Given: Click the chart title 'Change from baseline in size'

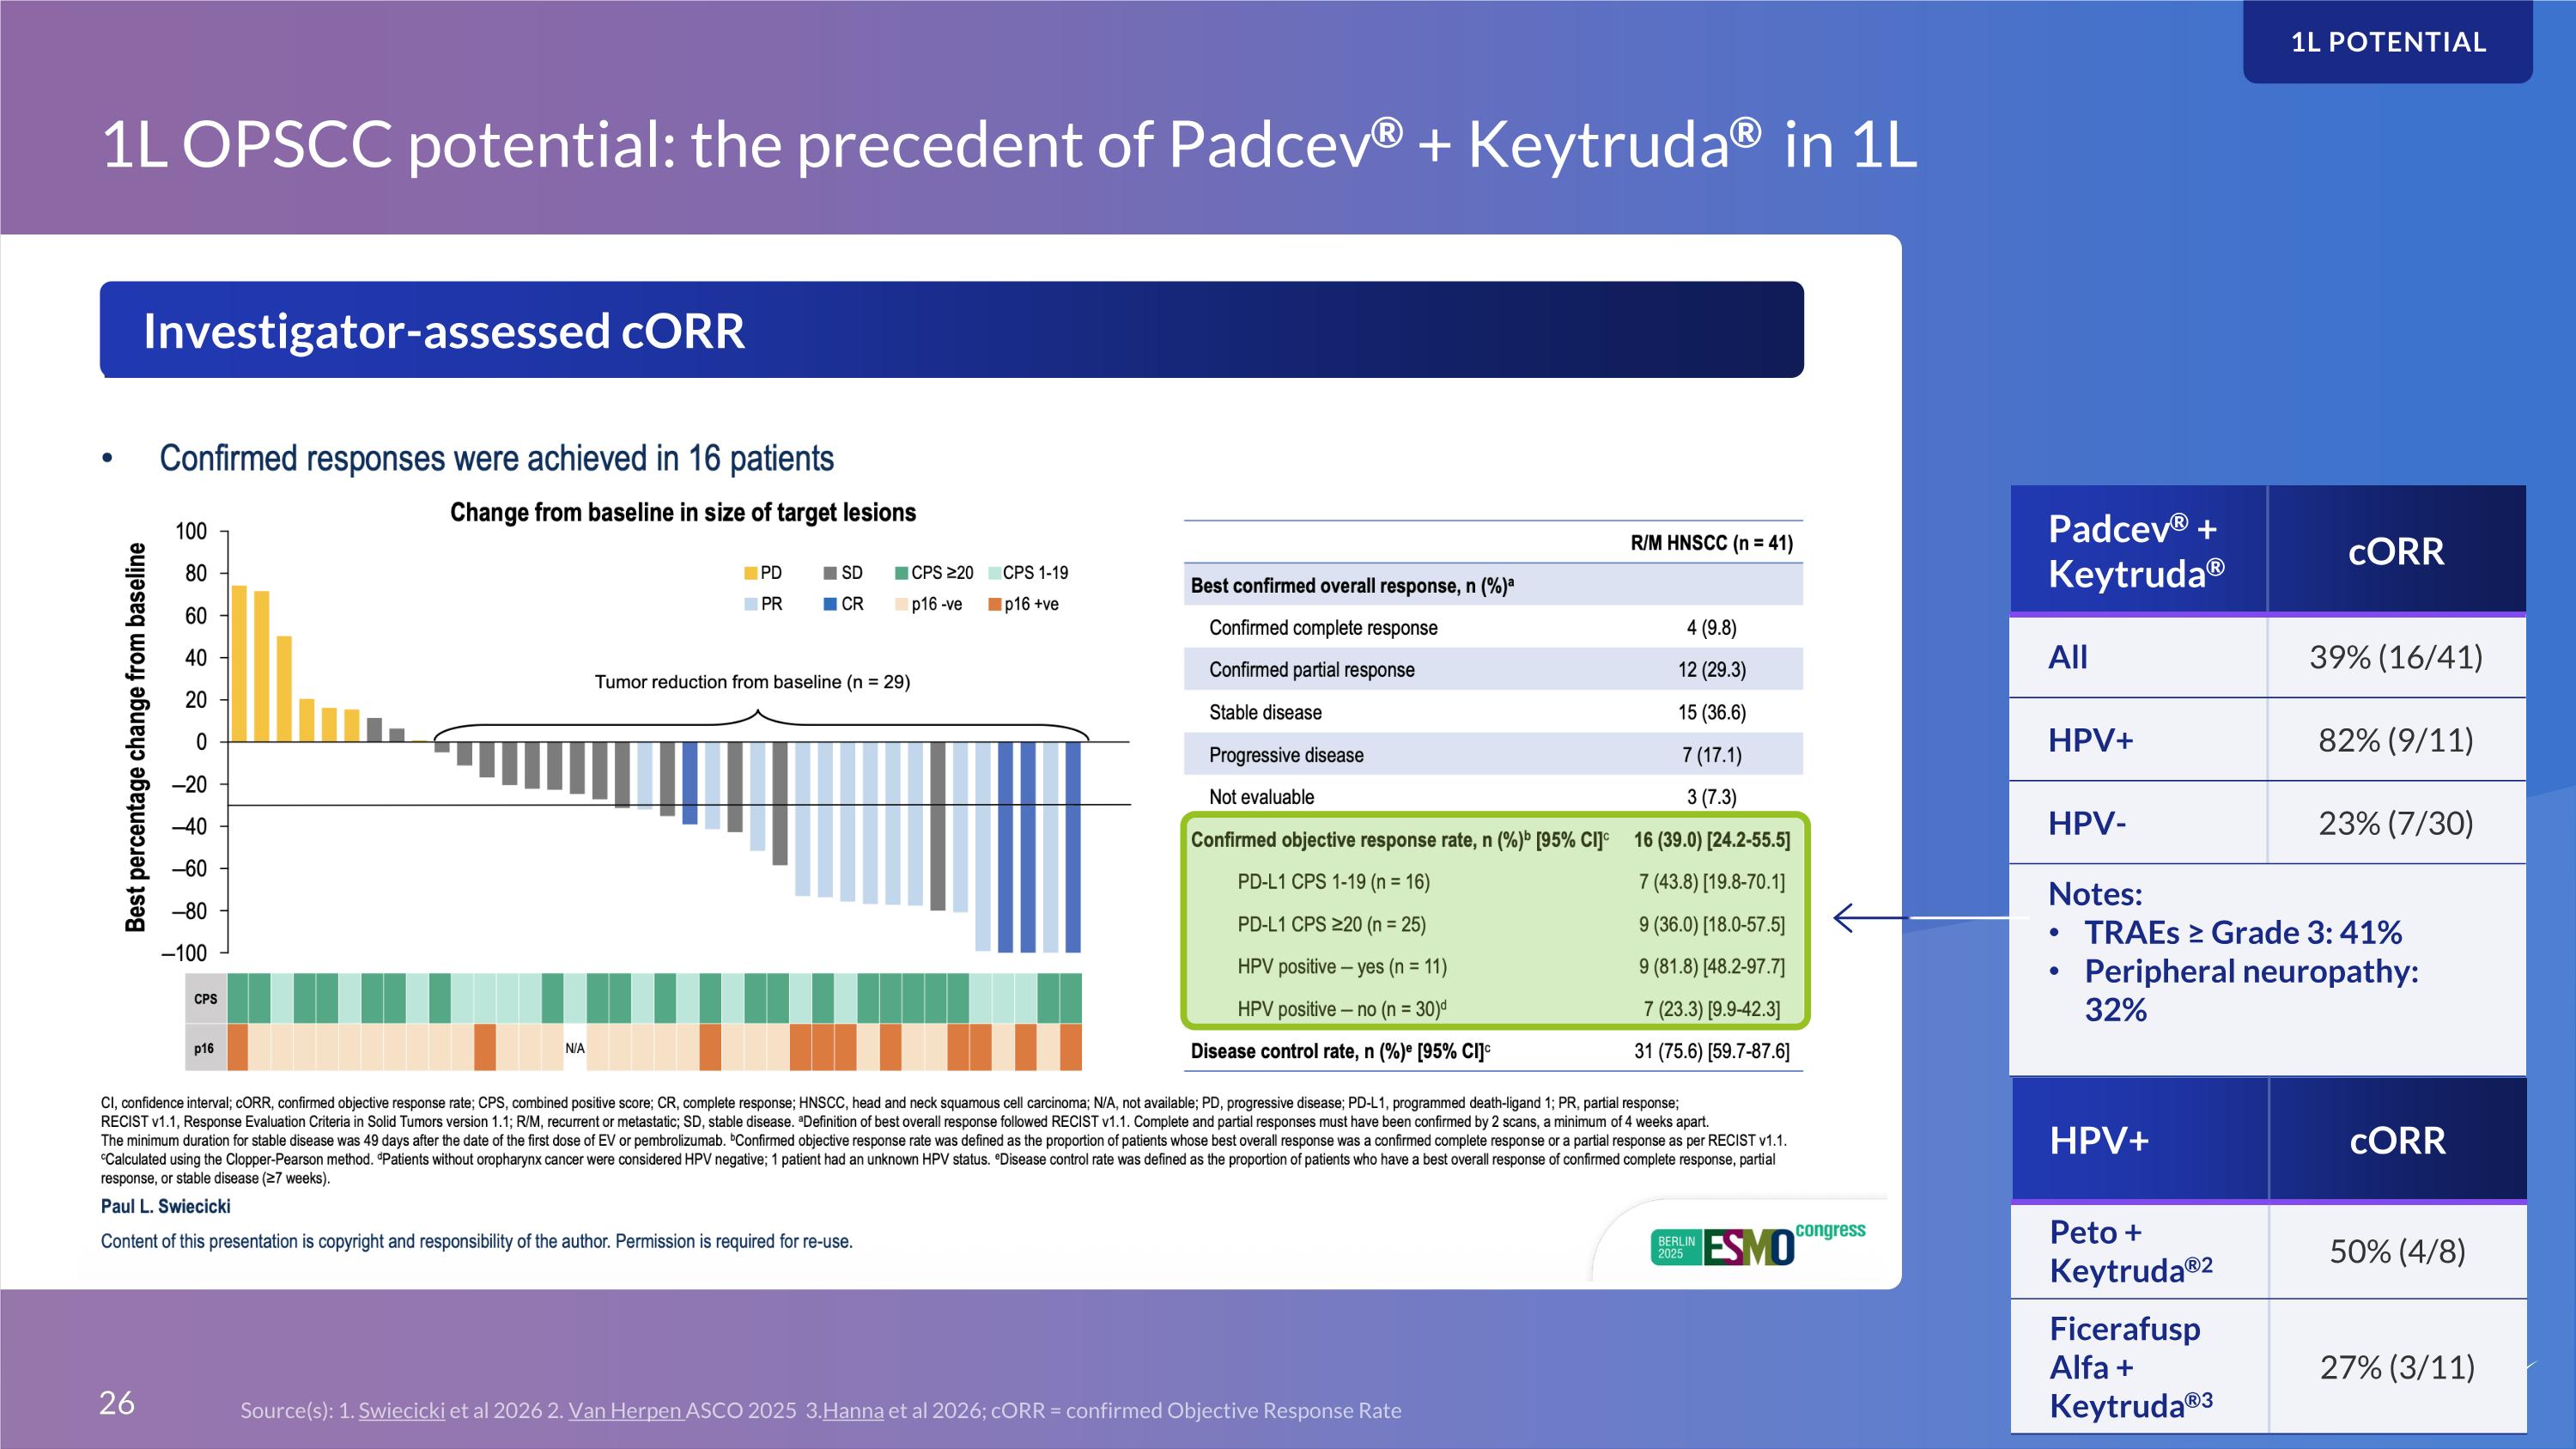Looking at the screenshot, I should point(683,512).
